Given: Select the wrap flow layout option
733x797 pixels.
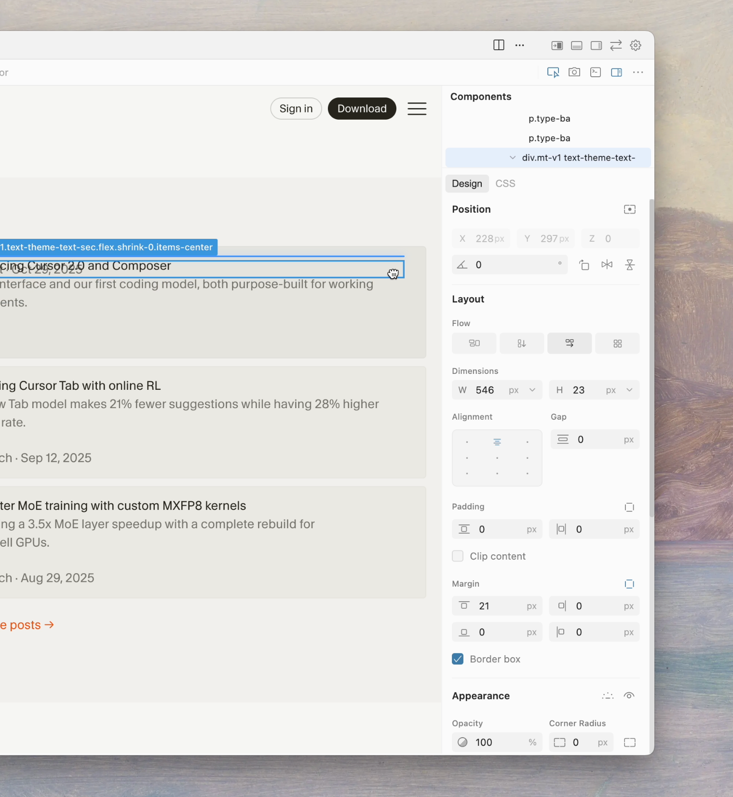Looking at the screenshot, I should click(x=569, y=344).
